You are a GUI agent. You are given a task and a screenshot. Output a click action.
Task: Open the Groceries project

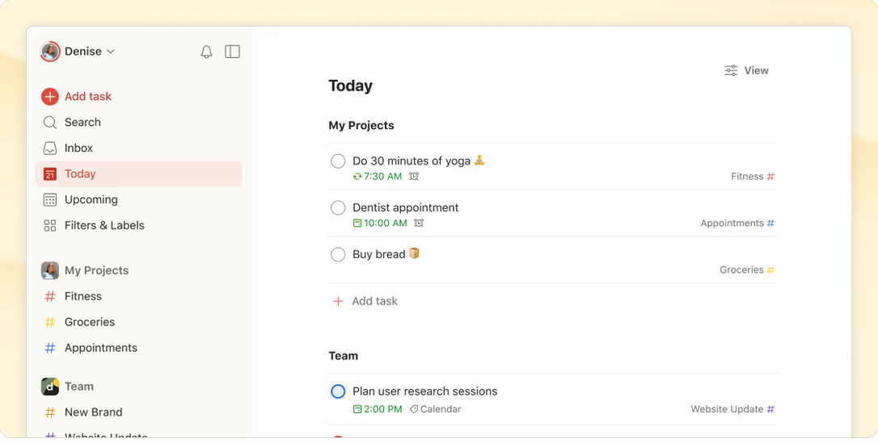90,322
